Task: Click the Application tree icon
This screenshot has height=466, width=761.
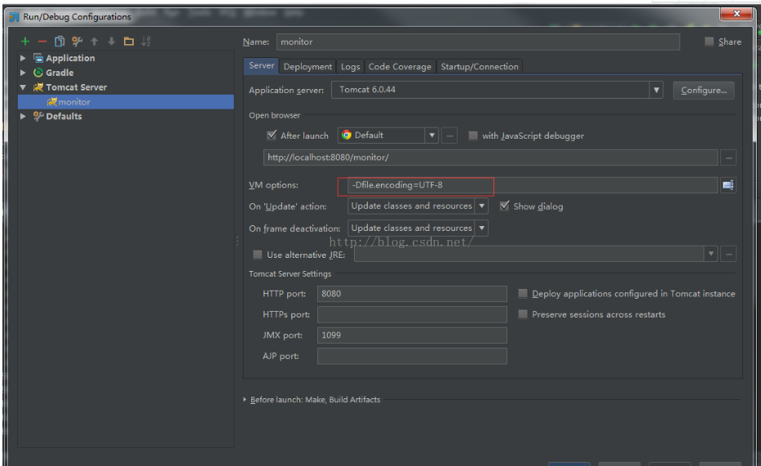Action: [38, 58]
